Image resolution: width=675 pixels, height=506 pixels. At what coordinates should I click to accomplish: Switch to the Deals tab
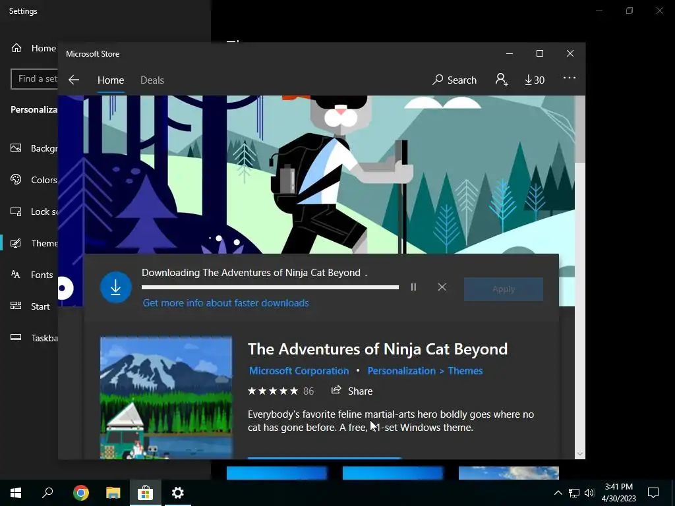point(152,80)
